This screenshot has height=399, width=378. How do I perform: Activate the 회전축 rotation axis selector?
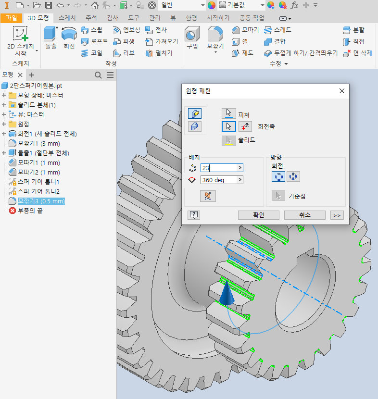(228, 126)
